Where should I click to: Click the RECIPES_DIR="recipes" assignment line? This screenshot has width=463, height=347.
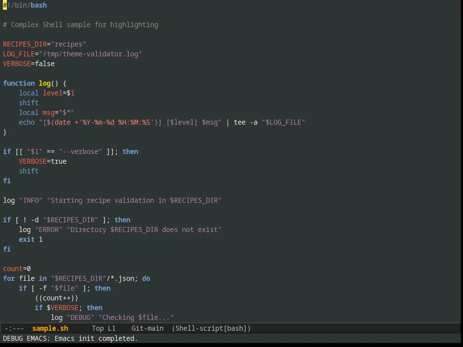[x=44, y=44]
